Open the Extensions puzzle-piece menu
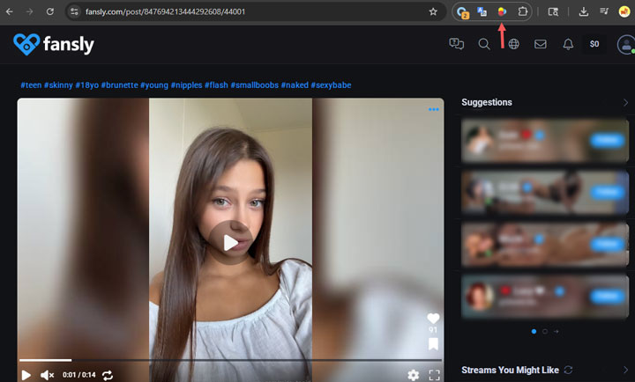The height and width of the screenshot is (382, 635). 522,11
